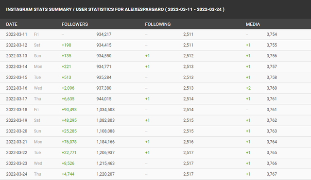
Task: Click follower total 934,415
Action: (x=104, y=45)
